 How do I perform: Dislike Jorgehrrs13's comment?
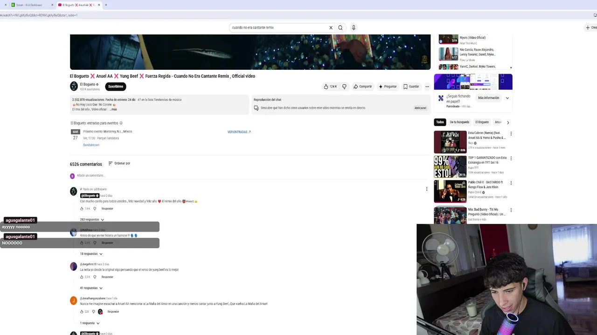(95, 277)
